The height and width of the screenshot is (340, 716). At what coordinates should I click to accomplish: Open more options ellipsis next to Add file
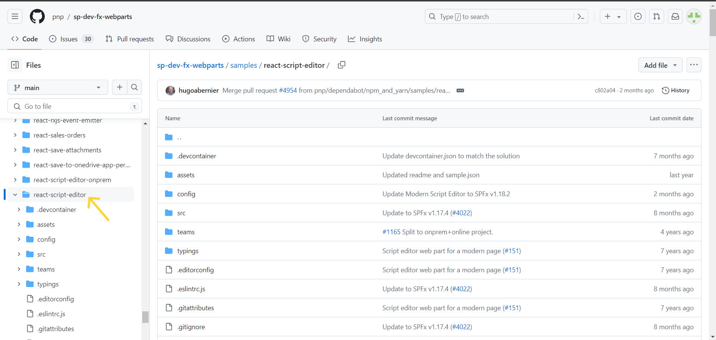(694, 65)
